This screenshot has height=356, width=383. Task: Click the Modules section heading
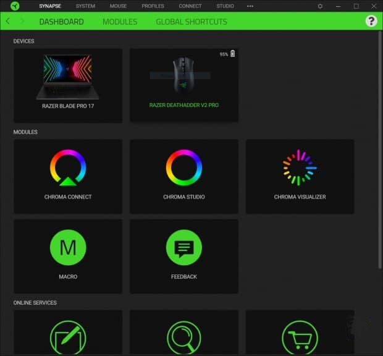tap(25, 132)
